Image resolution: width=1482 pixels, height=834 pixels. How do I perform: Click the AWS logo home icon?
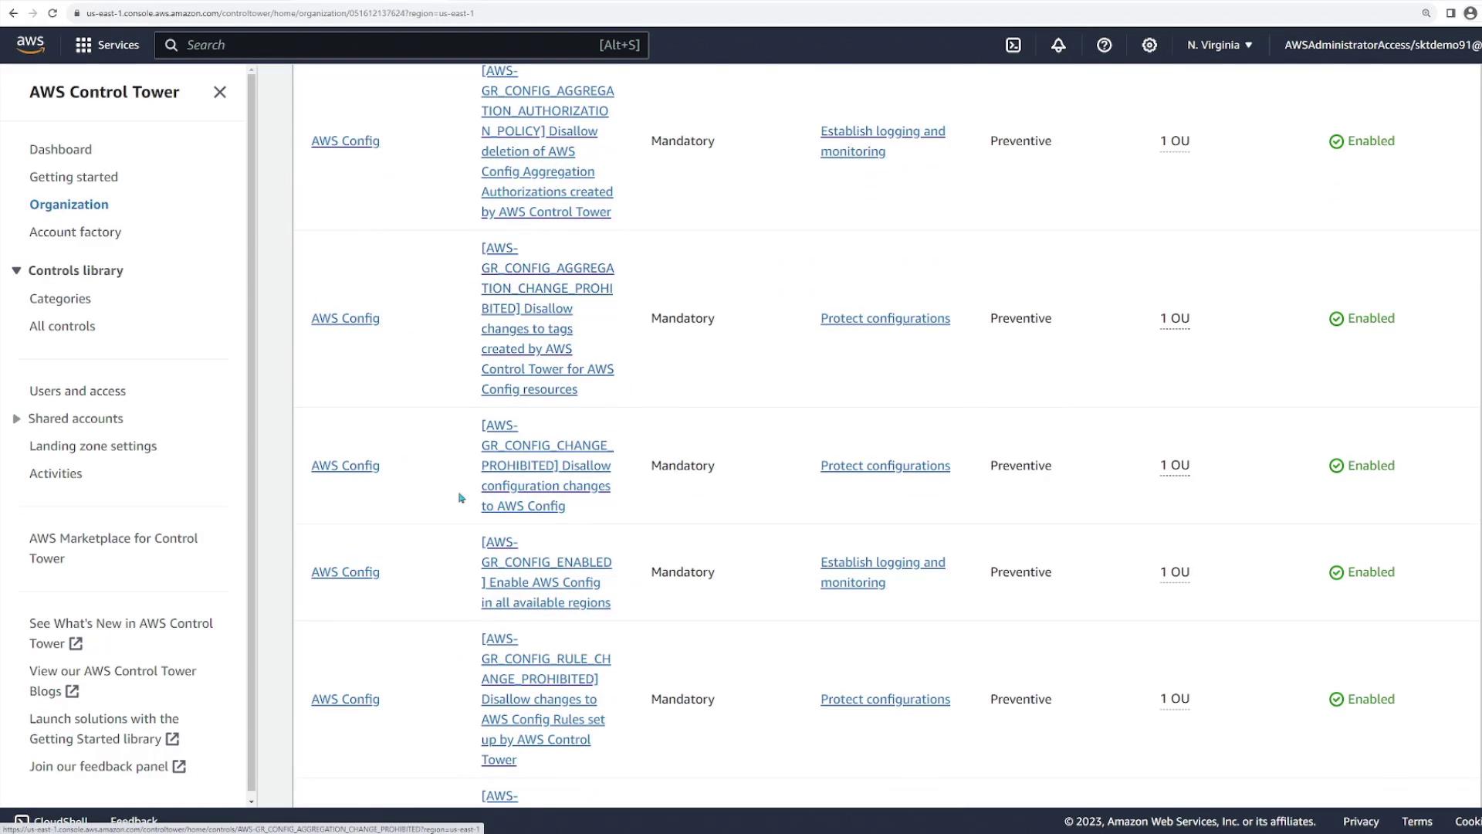(x=31, y=46)
